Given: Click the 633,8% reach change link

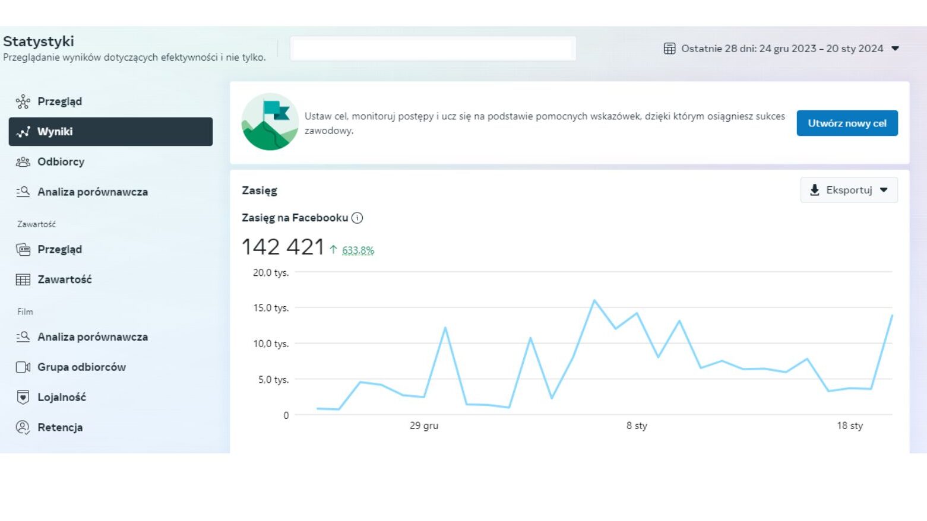Looking at the screenshot, I should click(357, 250).
